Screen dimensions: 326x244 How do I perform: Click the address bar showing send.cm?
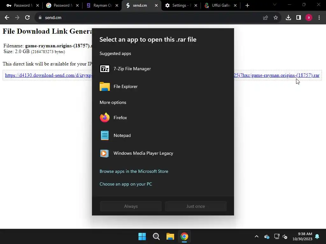(x=145, y=18)
